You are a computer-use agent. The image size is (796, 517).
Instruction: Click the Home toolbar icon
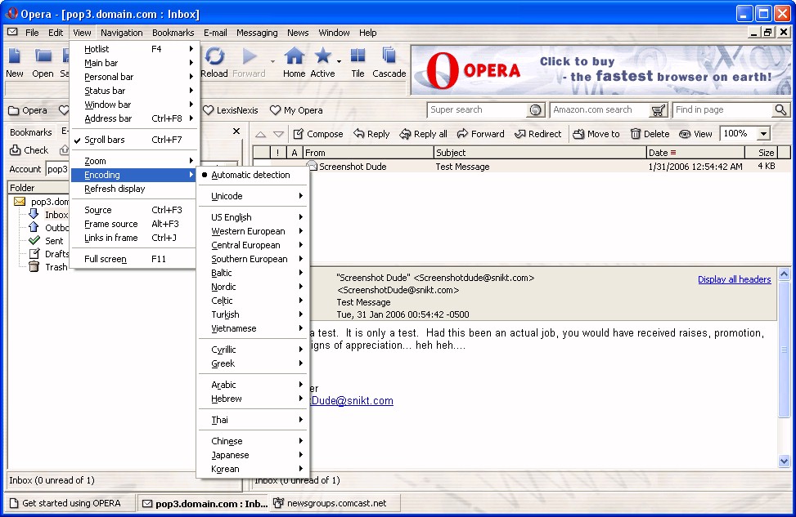click(294, 57)
